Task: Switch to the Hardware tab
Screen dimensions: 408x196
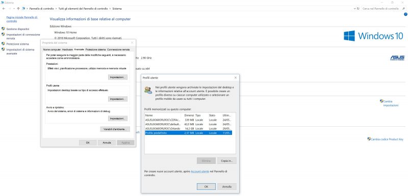Action: [x=67, y=49]
